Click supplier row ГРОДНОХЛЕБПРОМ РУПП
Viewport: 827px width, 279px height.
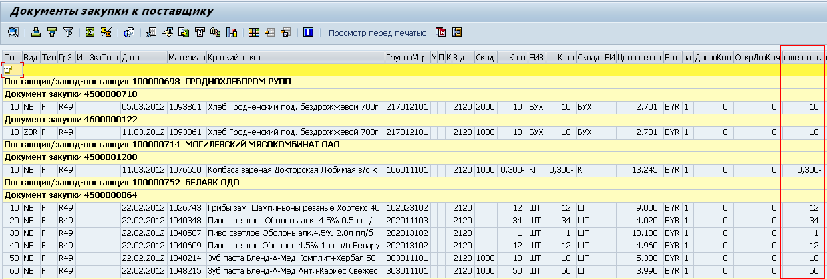point(413,82)
